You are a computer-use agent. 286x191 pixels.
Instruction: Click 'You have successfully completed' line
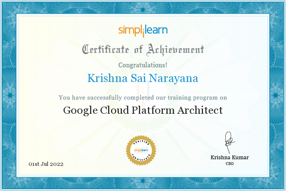point(143,98)
